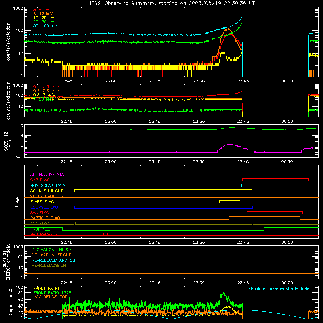Click the 0.8-7 MeV legend label

pos(44,95)
